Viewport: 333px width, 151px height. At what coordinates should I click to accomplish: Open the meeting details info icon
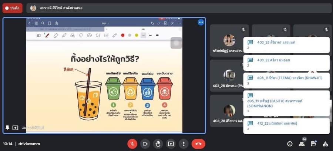(290, 144)
